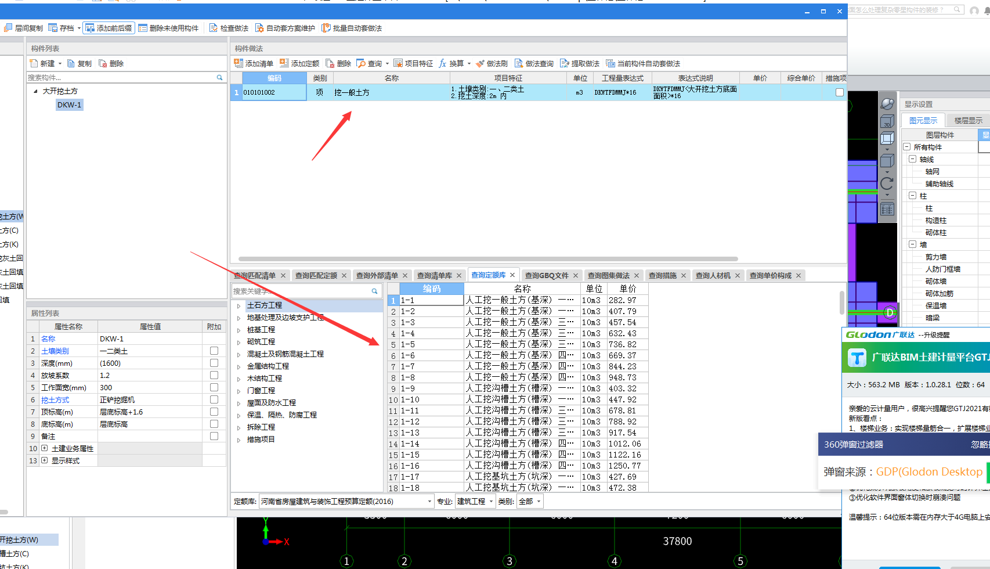Click 删除 in the component list toolbar
The width and height of the screenshot is (990, 569).
click(111, 63)
